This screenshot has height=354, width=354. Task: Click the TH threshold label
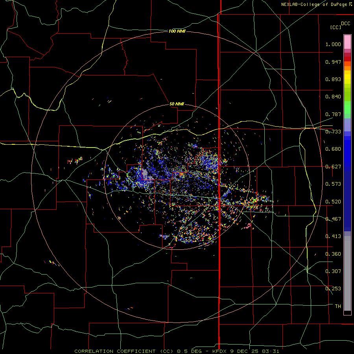338,306
